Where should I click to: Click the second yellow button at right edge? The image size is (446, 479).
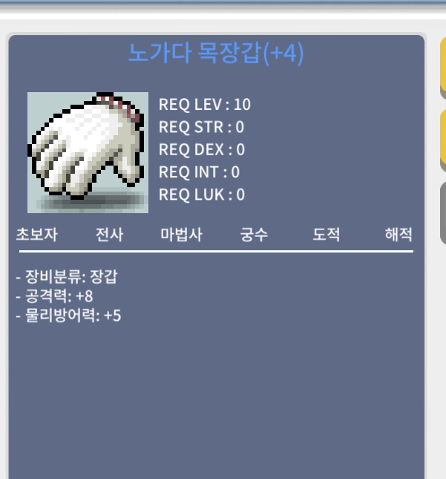click(443, 140)
